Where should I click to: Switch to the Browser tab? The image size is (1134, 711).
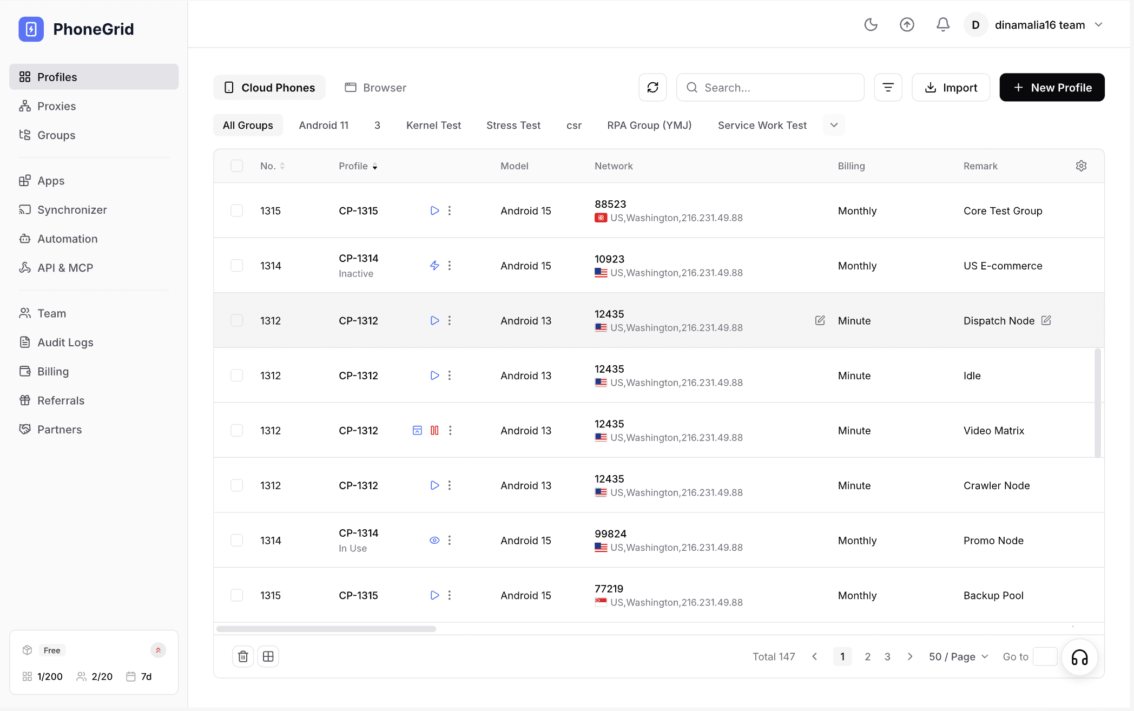(375, 87)
